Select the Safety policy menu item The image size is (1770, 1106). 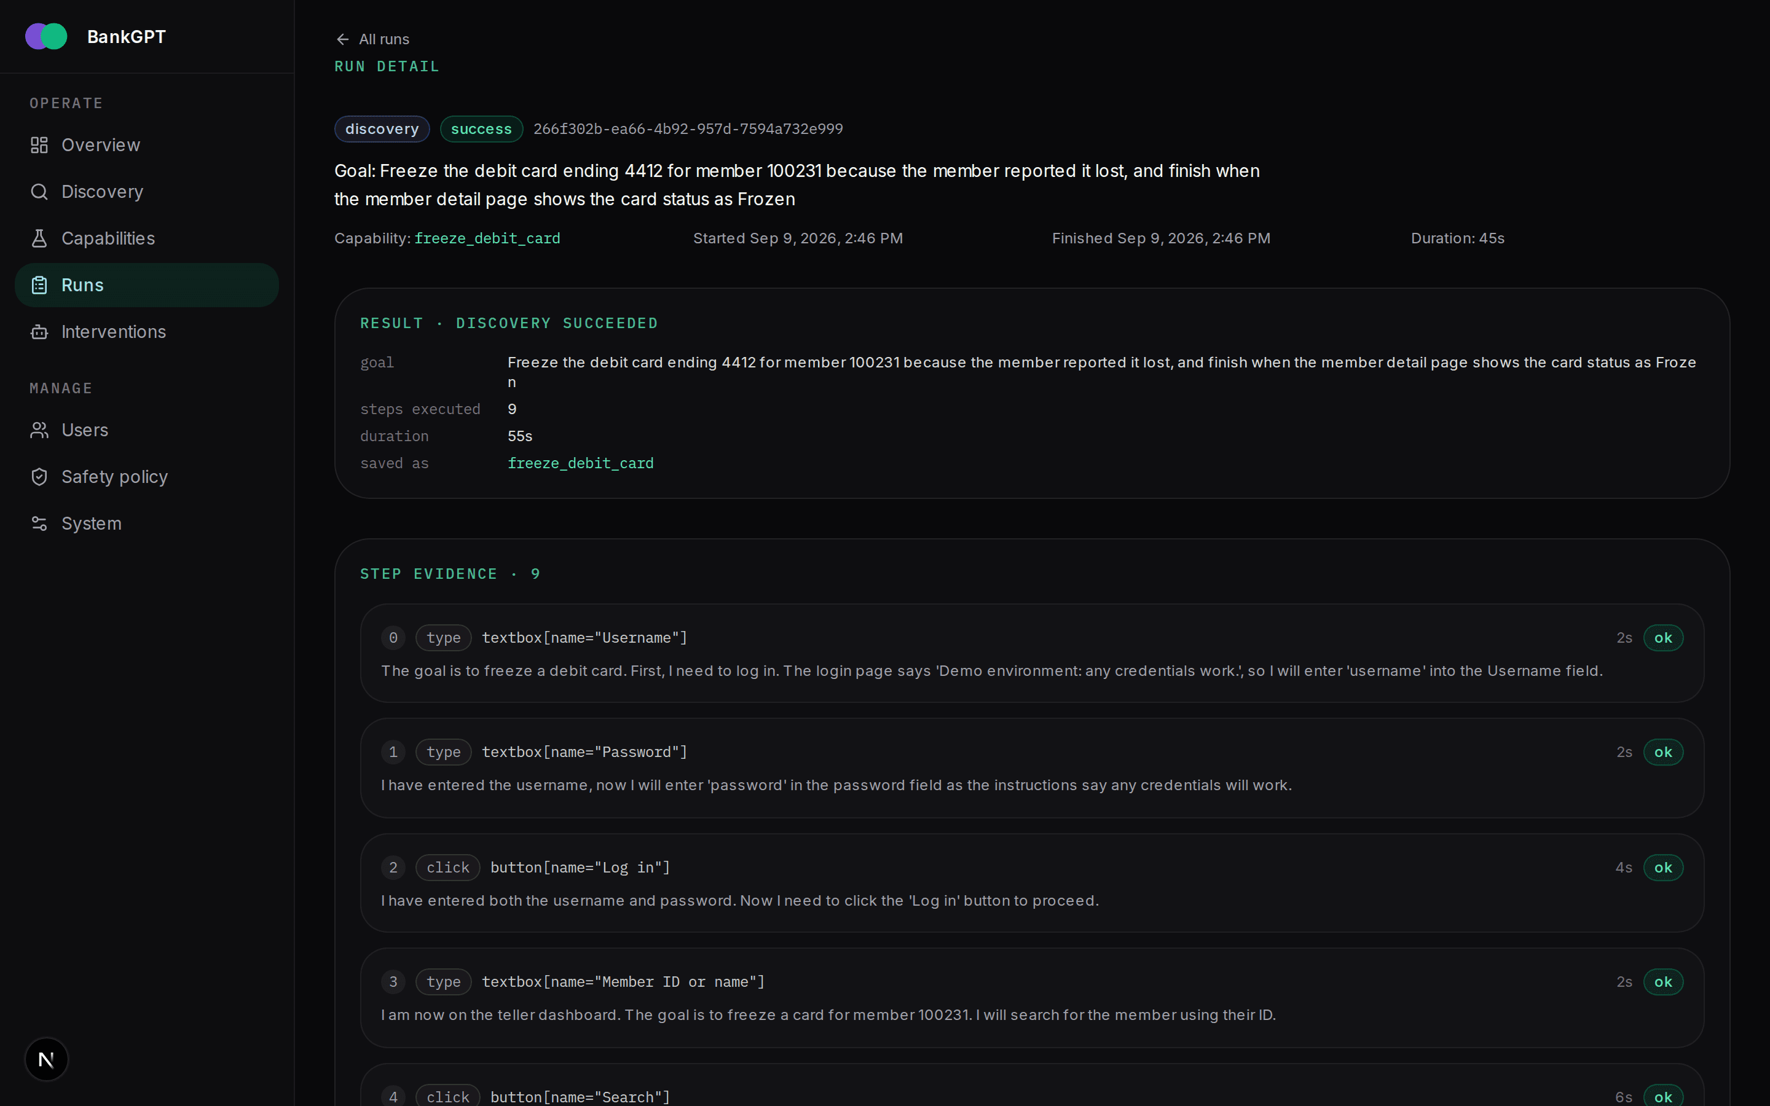coord(146,477)
